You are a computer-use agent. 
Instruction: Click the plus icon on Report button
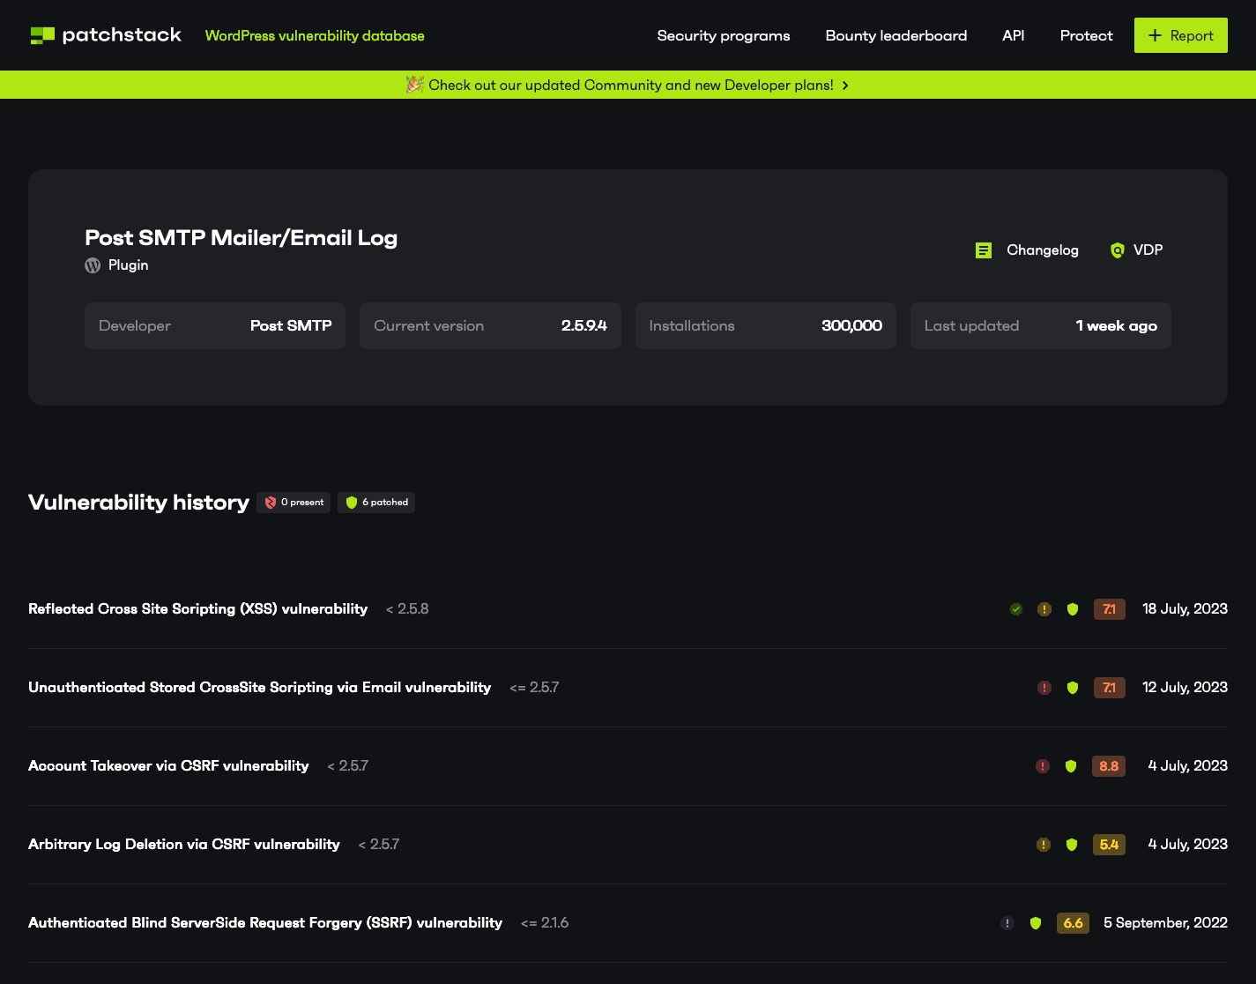pyautogui.click(x=1155, y=35)
